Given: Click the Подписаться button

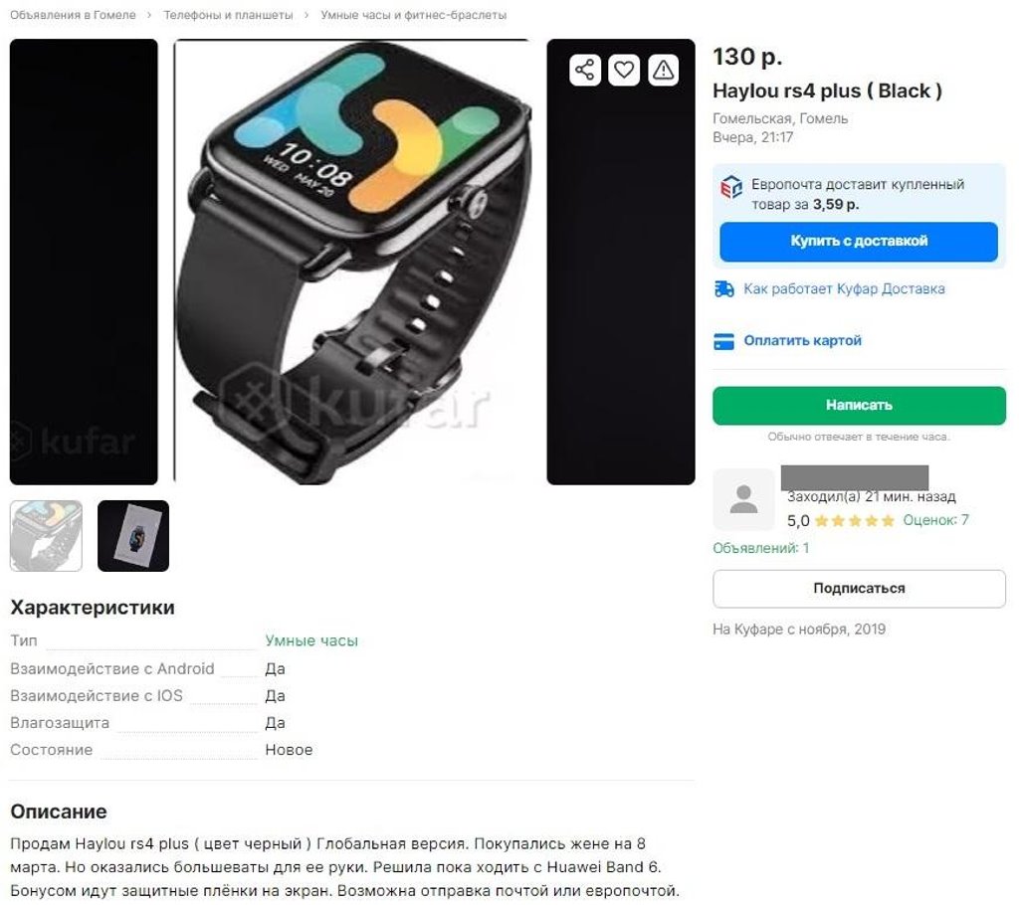Looking at the screenshot, I should [859, 589].
